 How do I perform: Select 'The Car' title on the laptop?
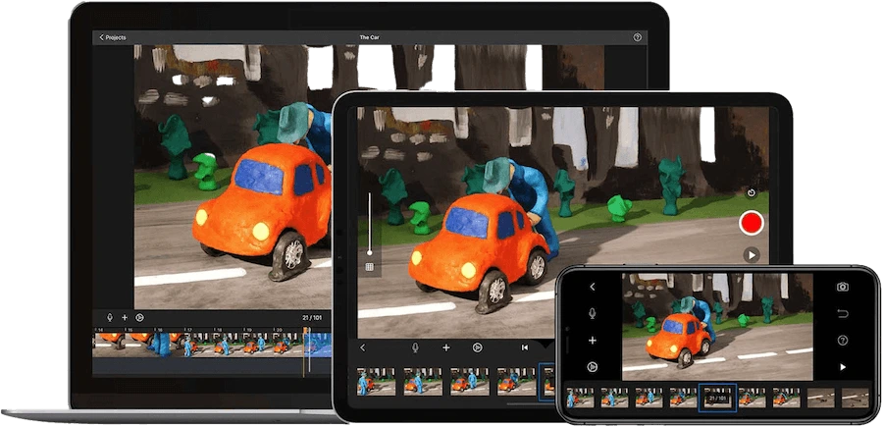[370, 37]
